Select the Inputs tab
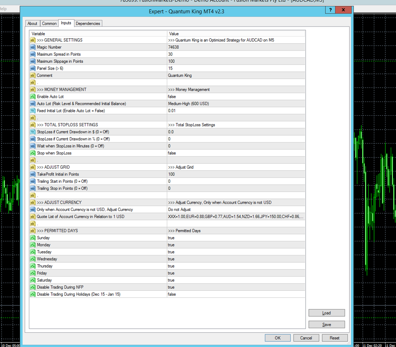396x347 pixels. click(x=66, y=23)
